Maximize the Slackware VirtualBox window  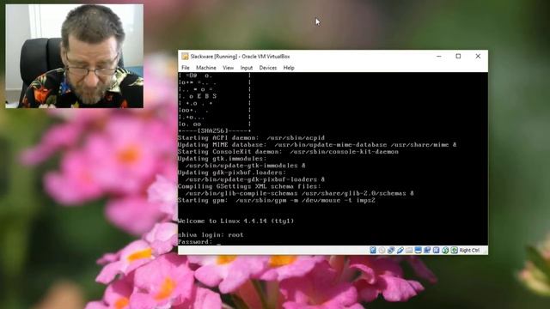458,56
